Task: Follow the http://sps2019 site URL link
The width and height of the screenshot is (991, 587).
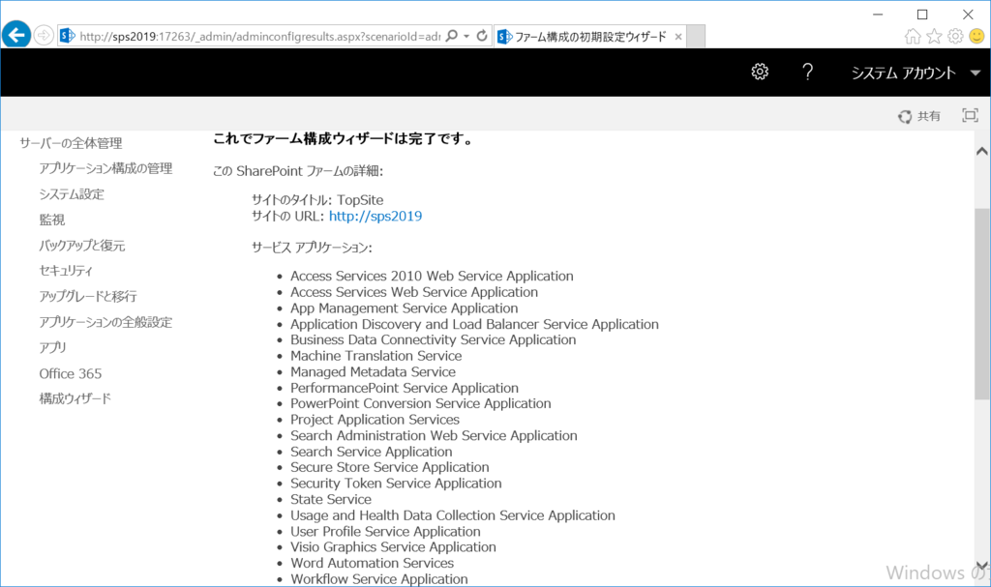Action: 375,216
